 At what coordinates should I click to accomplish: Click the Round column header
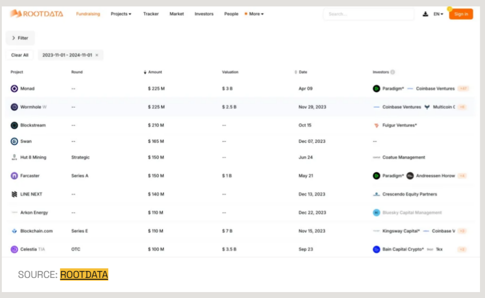pos(77,72)
